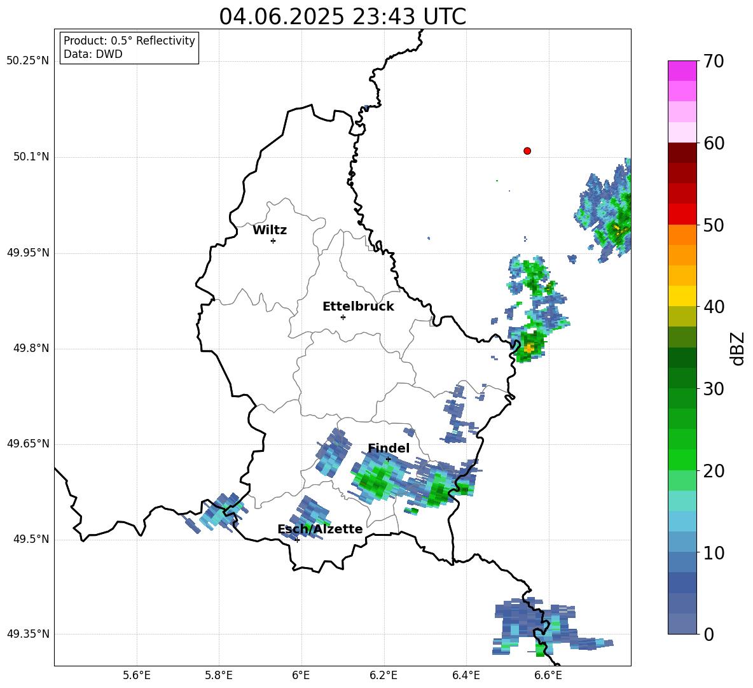Click the 5.6°E longitude label
The height and width of the screenshot is (688, 753).
pyautogui.click(x=137, y=675)
